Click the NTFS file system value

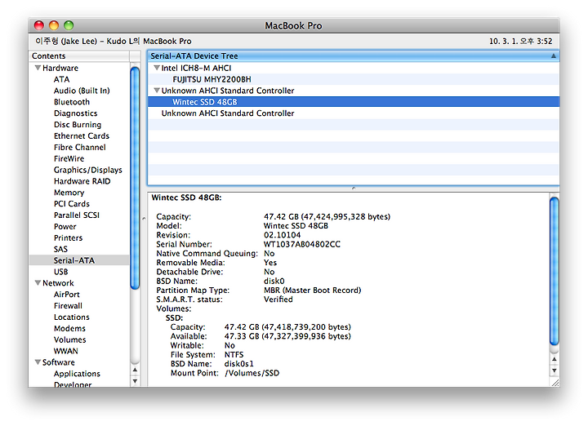[234, 355]
